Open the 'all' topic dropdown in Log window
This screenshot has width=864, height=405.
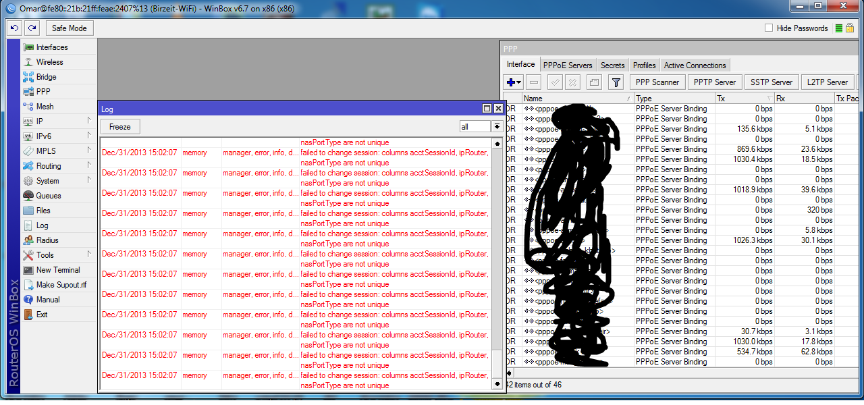[497, 127]
